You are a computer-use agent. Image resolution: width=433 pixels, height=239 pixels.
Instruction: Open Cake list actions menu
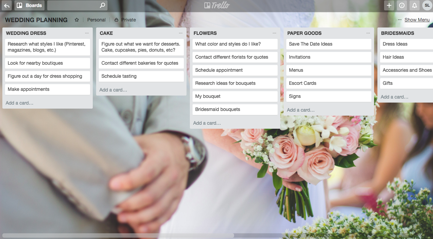(x=181, y=33)
